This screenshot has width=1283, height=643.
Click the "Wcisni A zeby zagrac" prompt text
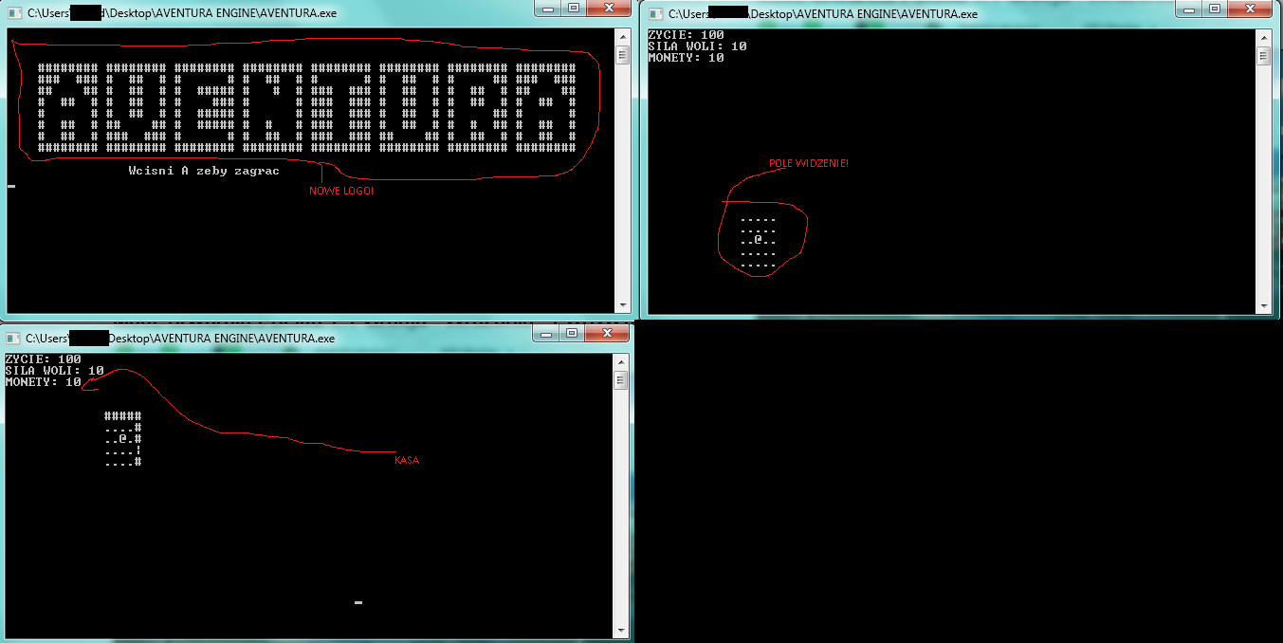pyautogui.click(x=204, y=172)
